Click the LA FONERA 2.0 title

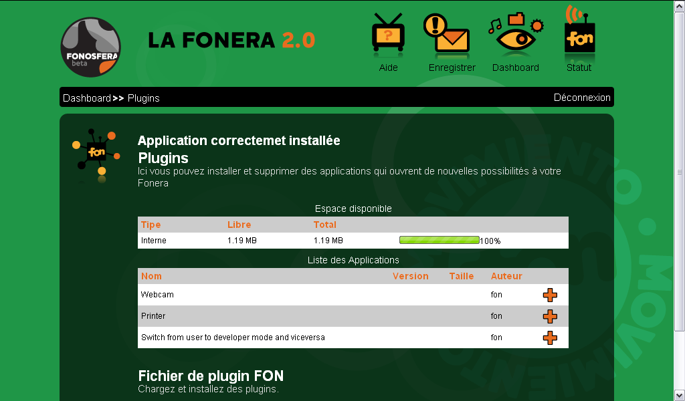[x=231, y=40]
